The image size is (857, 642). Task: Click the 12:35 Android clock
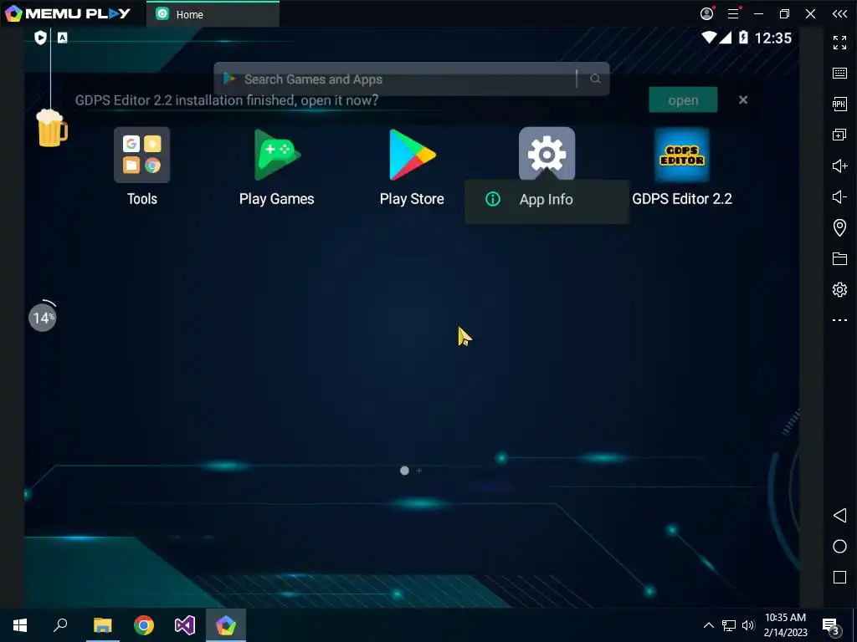pyautogui.click(x=772, y=38)
